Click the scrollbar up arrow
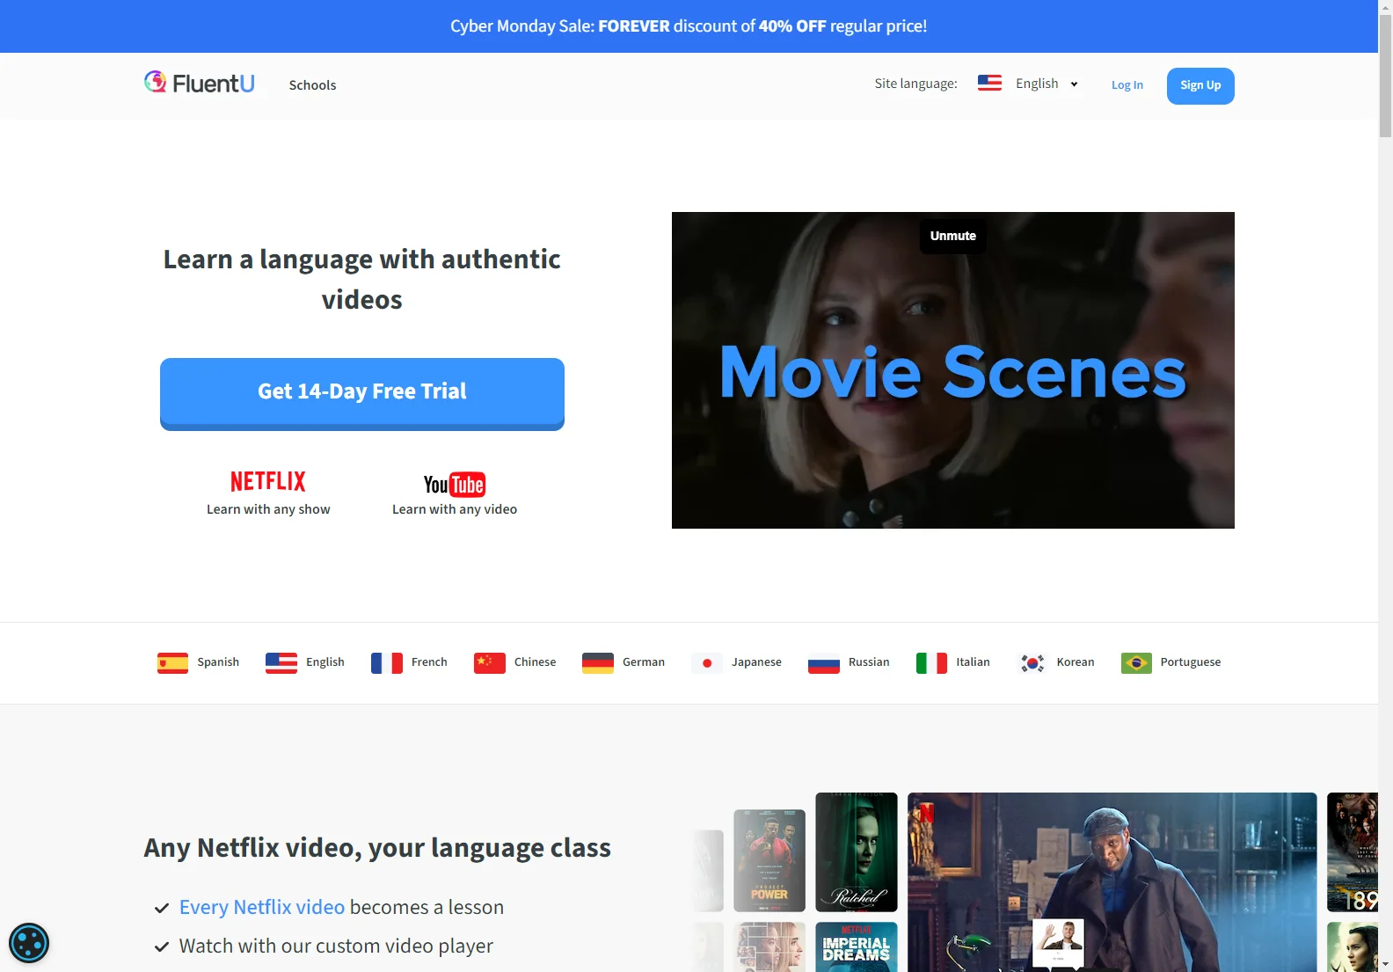This screenshot has width=1393, height=972. [1385, 7]
